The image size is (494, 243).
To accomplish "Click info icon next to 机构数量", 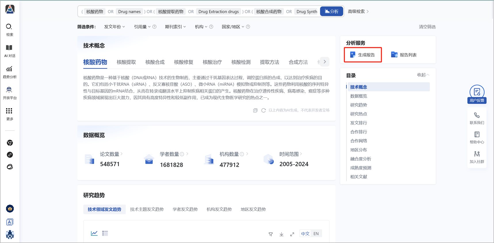I will click(x=242, y=154).
